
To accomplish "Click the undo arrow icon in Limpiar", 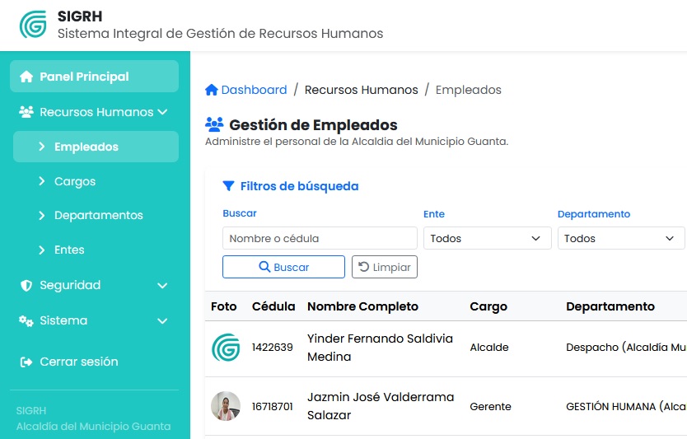I will [363, 267].
